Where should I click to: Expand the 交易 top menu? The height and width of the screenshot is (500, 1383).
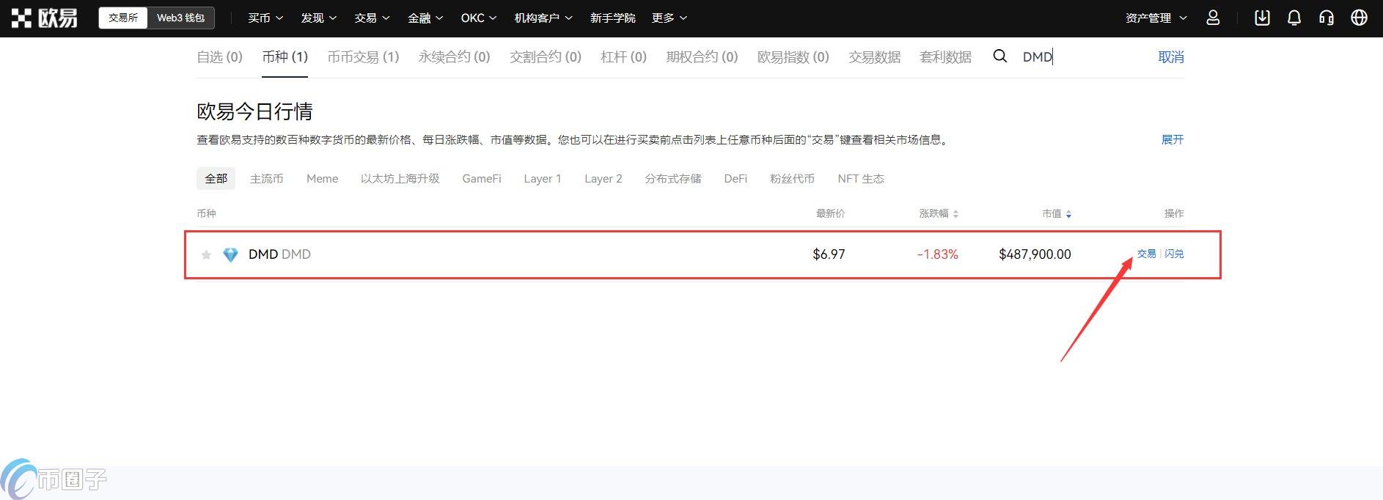(x=372, y=18)
